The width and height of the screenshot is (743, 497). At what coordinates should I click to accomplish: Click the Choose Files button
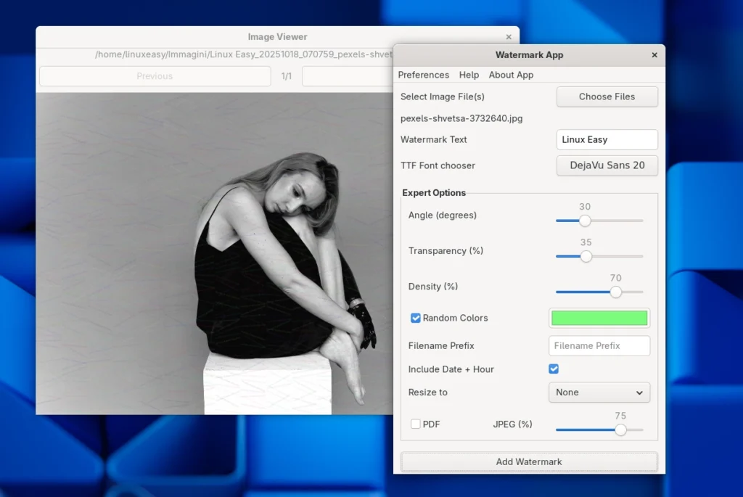(607, 96)
